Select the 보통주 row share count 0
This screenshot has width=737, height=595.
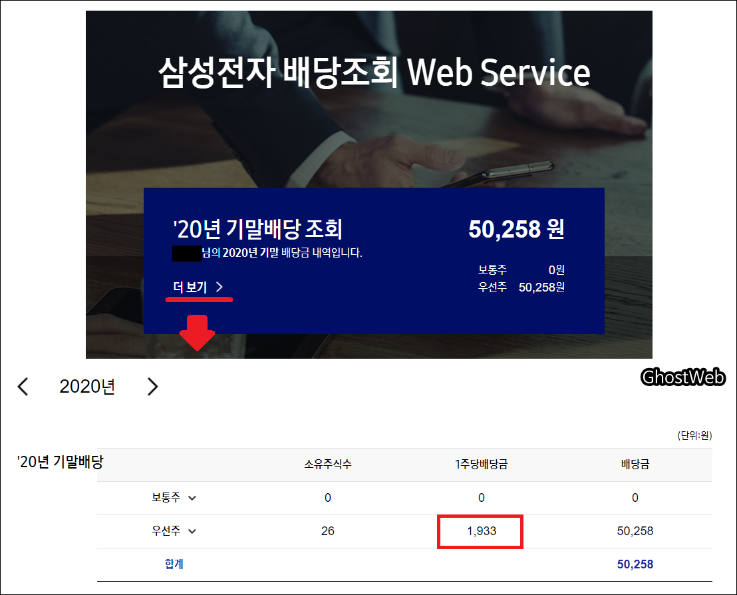(x=328, y=498)
